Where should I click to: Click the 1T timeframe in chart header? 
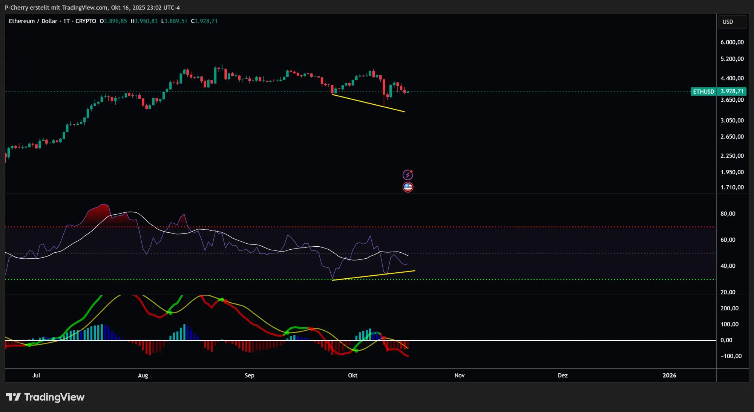[x=66, y=21]
